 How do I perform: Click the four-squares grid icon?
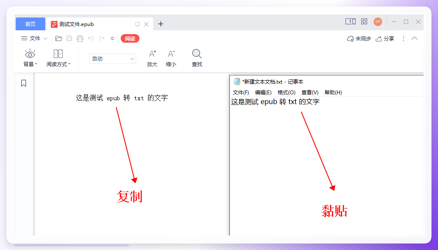(364, 21)
